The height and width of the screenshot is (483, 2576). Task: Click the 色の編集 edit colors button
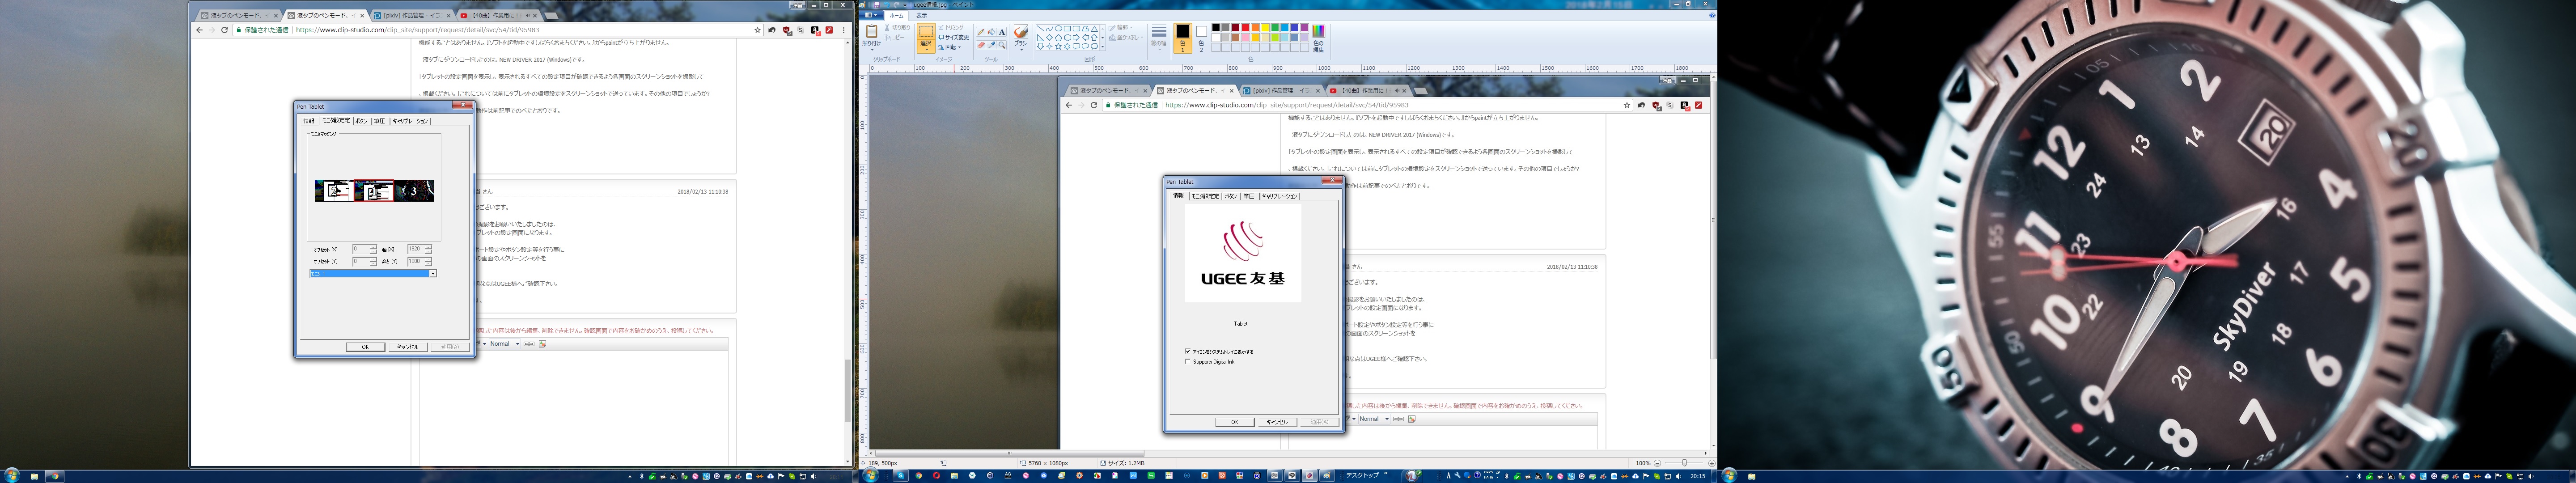point(1318,37)
